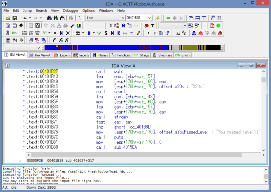Click the tile windows horizontally icon

point(197,18)
